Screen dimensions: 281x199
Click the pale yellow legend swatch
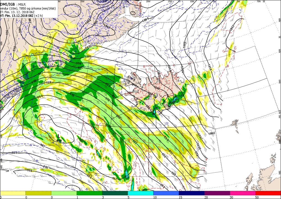click(x=13, y=193)
